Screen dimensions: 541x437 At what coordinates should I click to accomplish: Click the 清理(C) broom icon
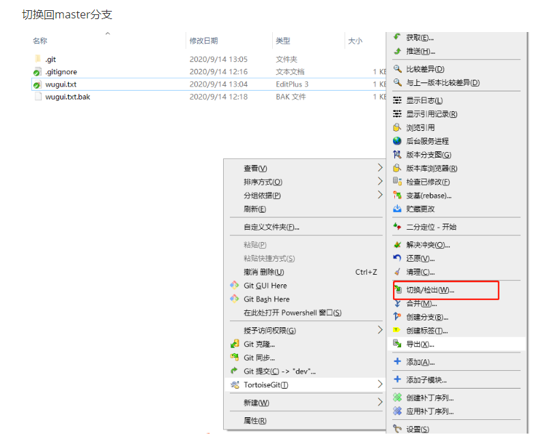click(397, 272)
